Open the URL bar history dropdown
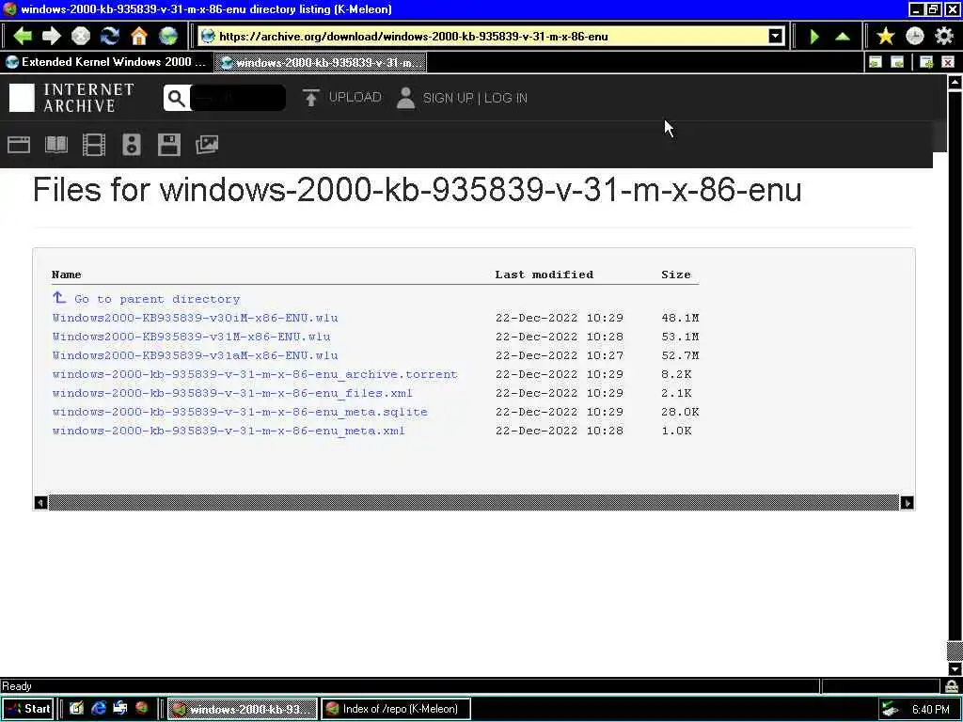The height and width of the screenshot is (722, 963). pos(776,37)
